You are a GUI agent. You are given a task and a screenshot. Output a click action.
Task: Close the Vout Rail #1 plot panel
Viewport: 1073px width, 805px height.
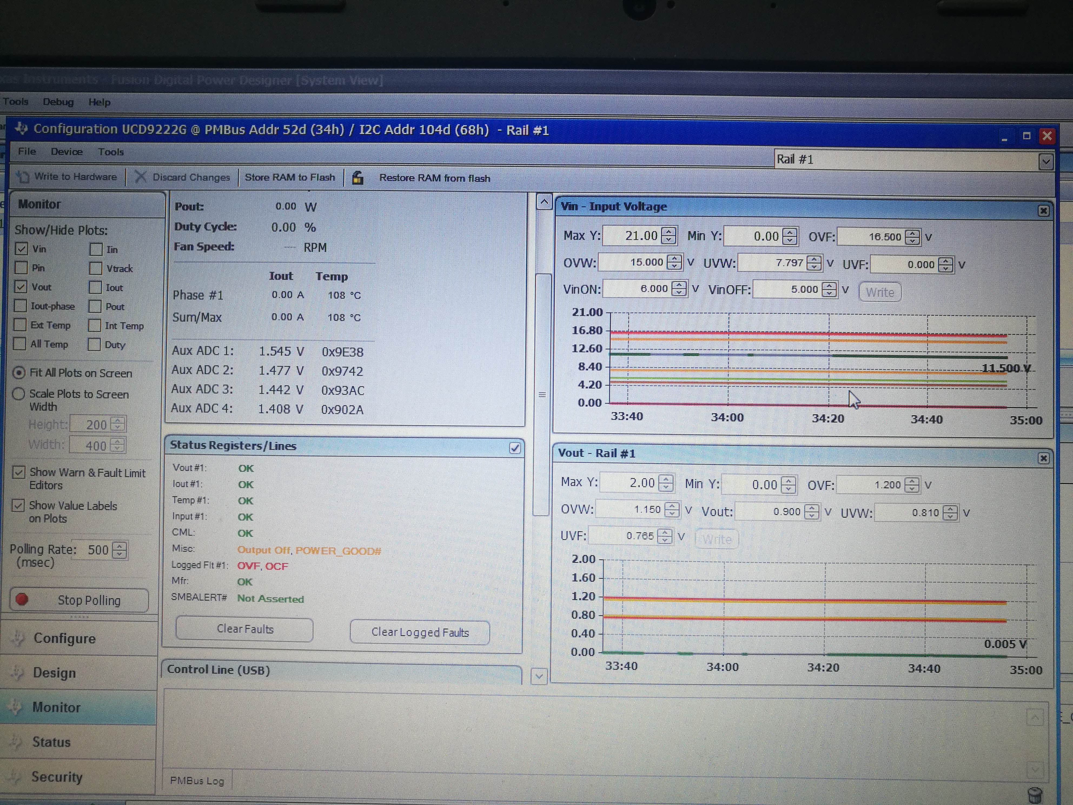(x=1044, y=458)
